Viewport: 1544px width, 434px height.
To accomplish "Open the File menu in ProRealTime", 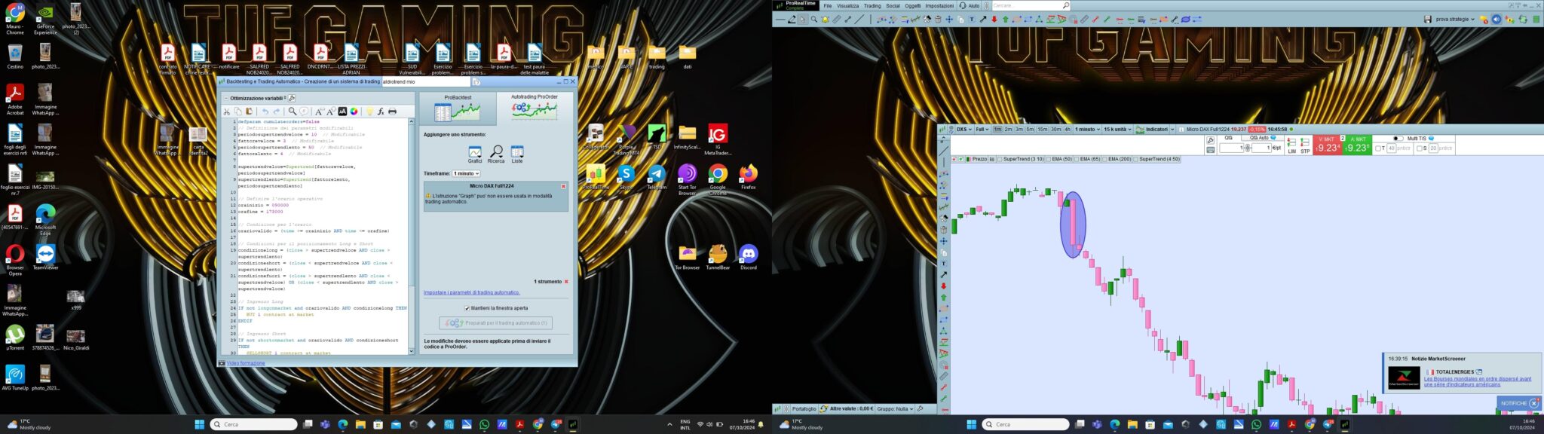I will [x=828, y=5].
